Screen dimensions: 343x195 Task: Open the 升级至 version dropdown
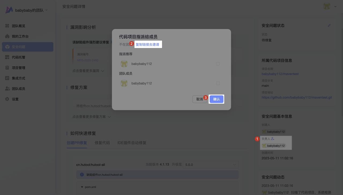coord(210,164)
